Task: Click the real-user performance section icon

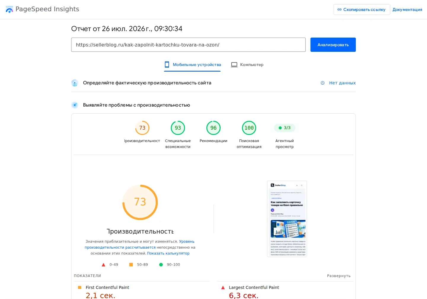Action: [75, 83]
